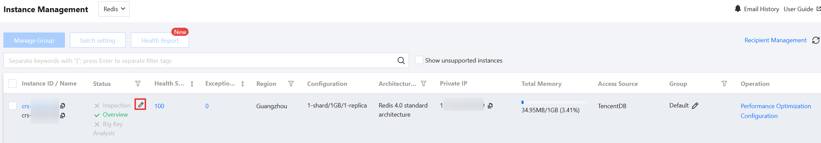This screenshot has width=821, height=143.
Task: Open Email History bell icon
Action: tap(738, 9)
